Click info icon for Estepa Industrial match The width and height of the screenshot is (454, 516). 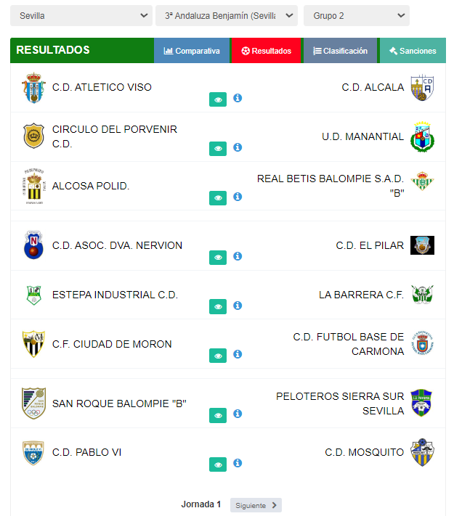click(x=238, y=306)
